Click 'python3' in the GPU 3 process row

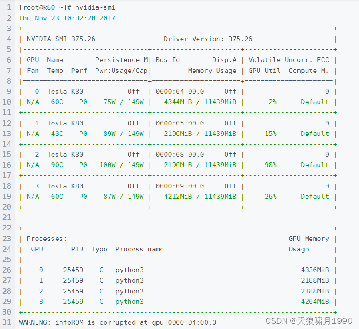coord(130,302)
